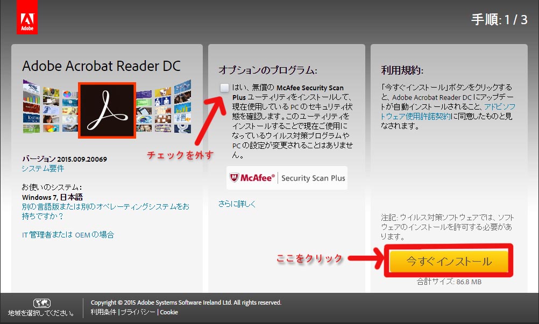Viewport: 539px width, 324px height.
Task: Open the 利用条件 footer link
Action: 103,312
